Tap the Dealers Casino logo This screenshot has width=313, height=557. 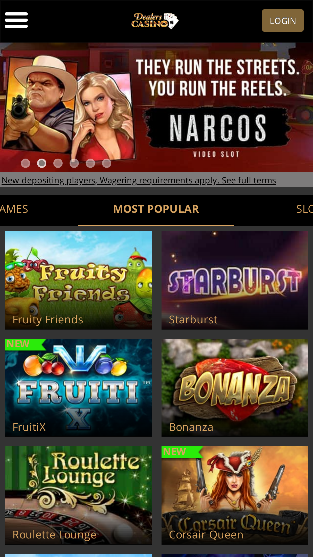click(x=155, y=21)
